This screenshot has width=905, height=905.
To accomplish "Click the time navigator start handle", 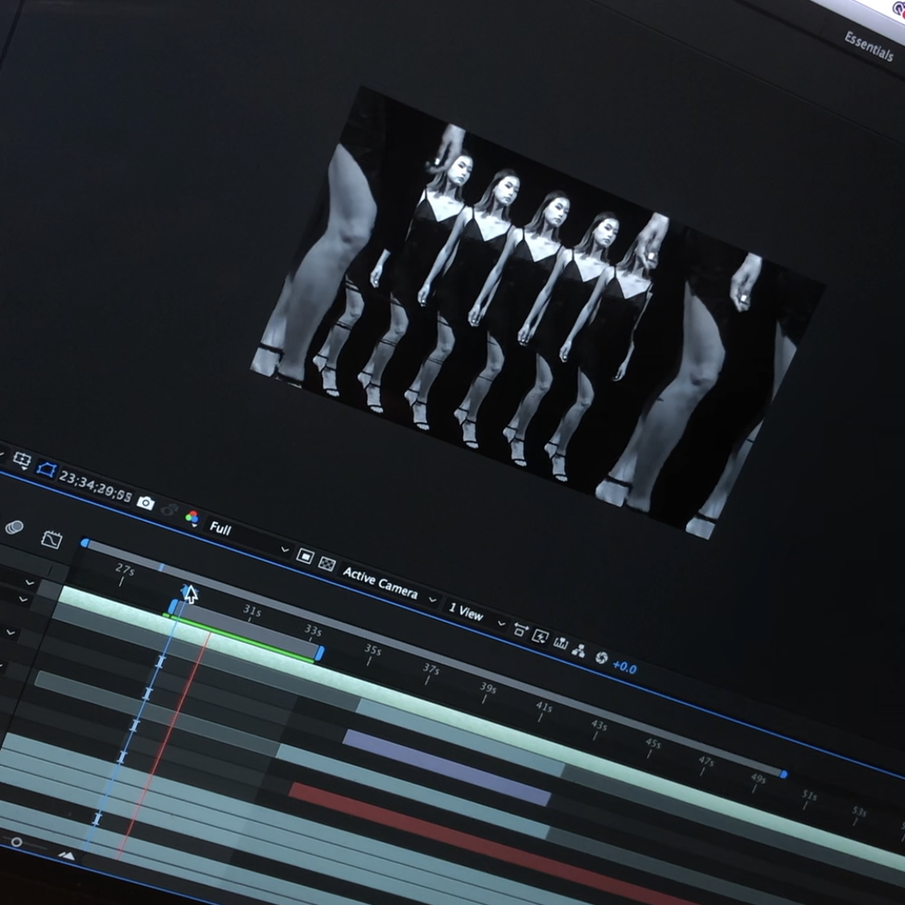I will point(84,542).
